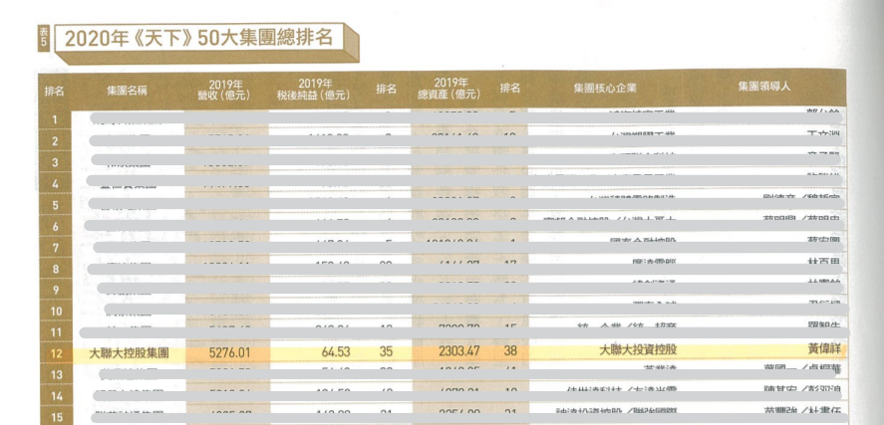Select rank number 15 in last row

pos(57,416)
